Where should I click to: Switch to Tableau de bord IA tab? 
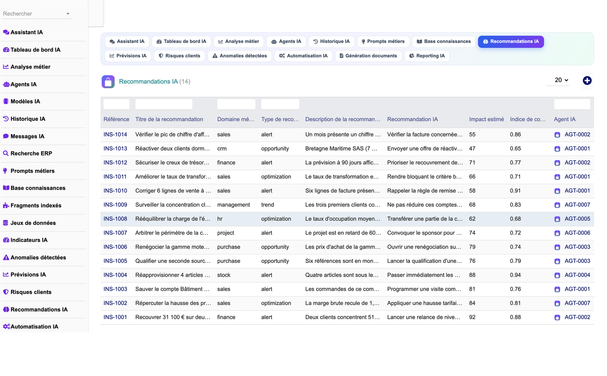click(x=181, y=42)
